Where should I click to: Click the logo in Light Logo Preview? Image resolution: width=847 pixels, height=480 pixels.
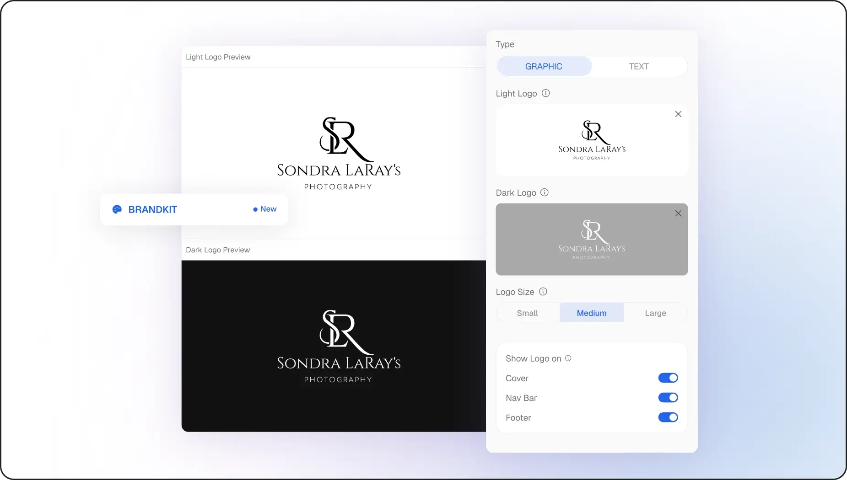pyautogui.click(x=339, y=154)
